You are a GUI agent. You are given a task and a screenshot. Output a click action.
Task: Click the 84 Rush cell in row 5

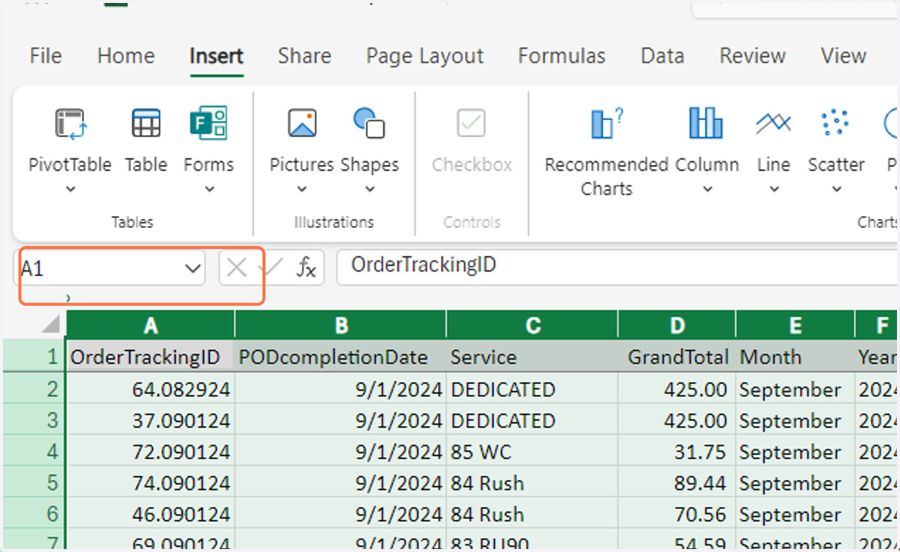532,484
